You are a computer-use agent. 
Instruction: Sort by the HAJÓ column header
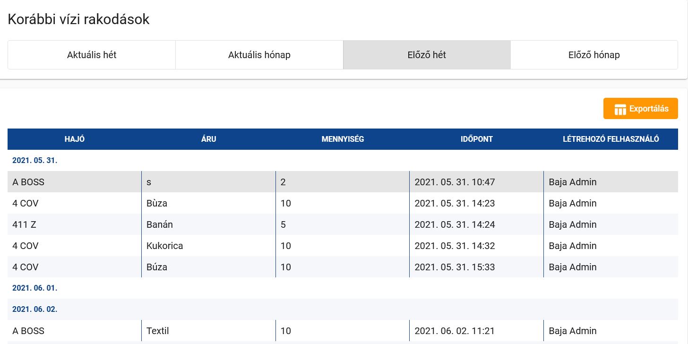click(75, 139)
